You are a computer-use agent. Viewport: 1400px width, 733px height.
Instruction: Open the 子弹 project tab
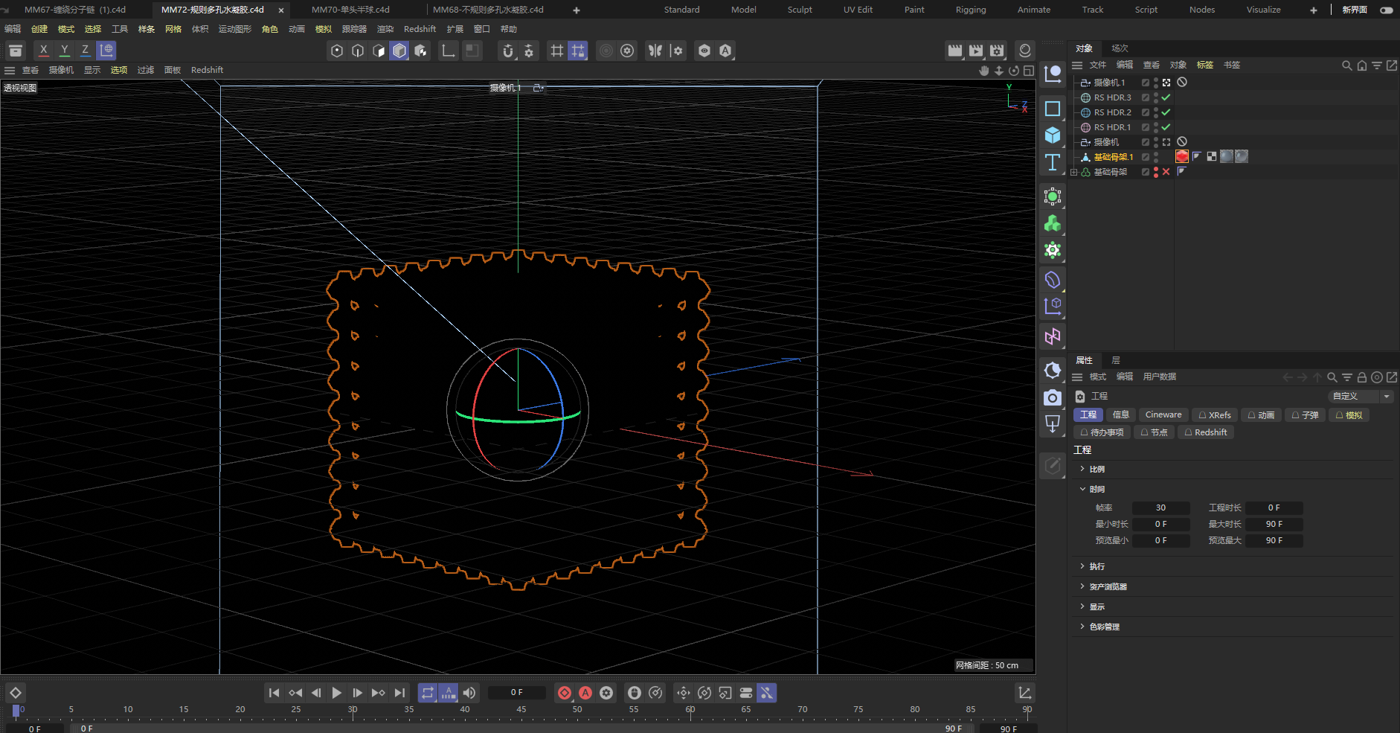click(x=1306, y=415)
